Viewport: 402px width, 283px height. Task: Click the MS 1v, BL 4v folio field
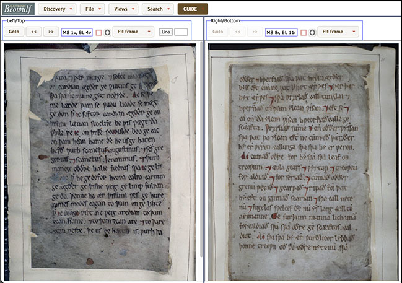pyautogui.click(x=77, y=32)
